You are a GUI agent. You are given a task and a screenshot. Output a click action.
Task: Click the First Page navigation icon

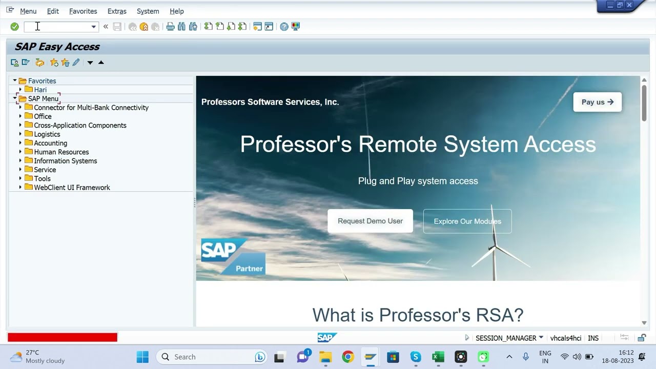tap(209, 27)
